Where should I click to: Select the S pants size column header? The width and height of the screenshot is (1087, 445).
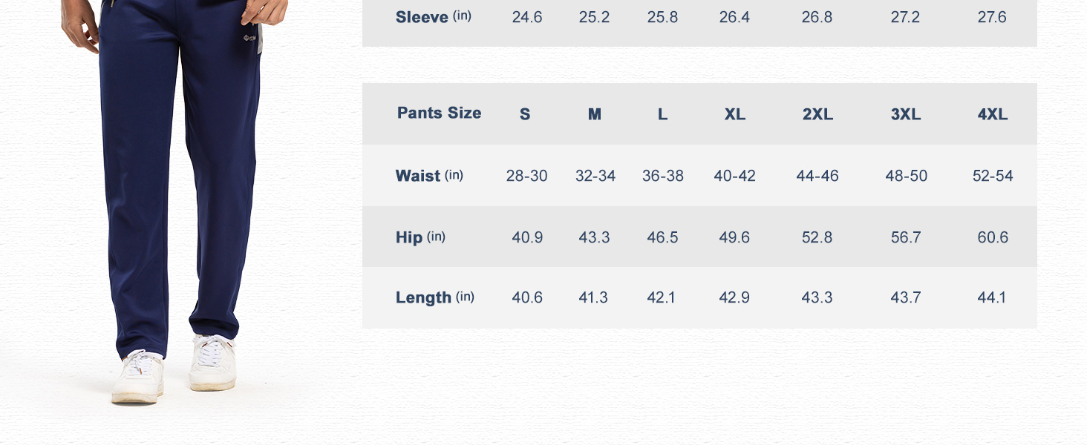click(x=525, y=114)
